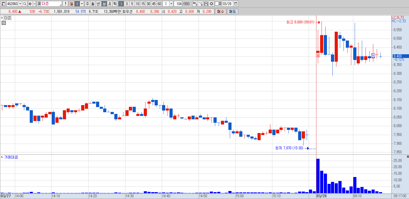
Task: Click the 매도 sell button
Action: pos(233,11)
